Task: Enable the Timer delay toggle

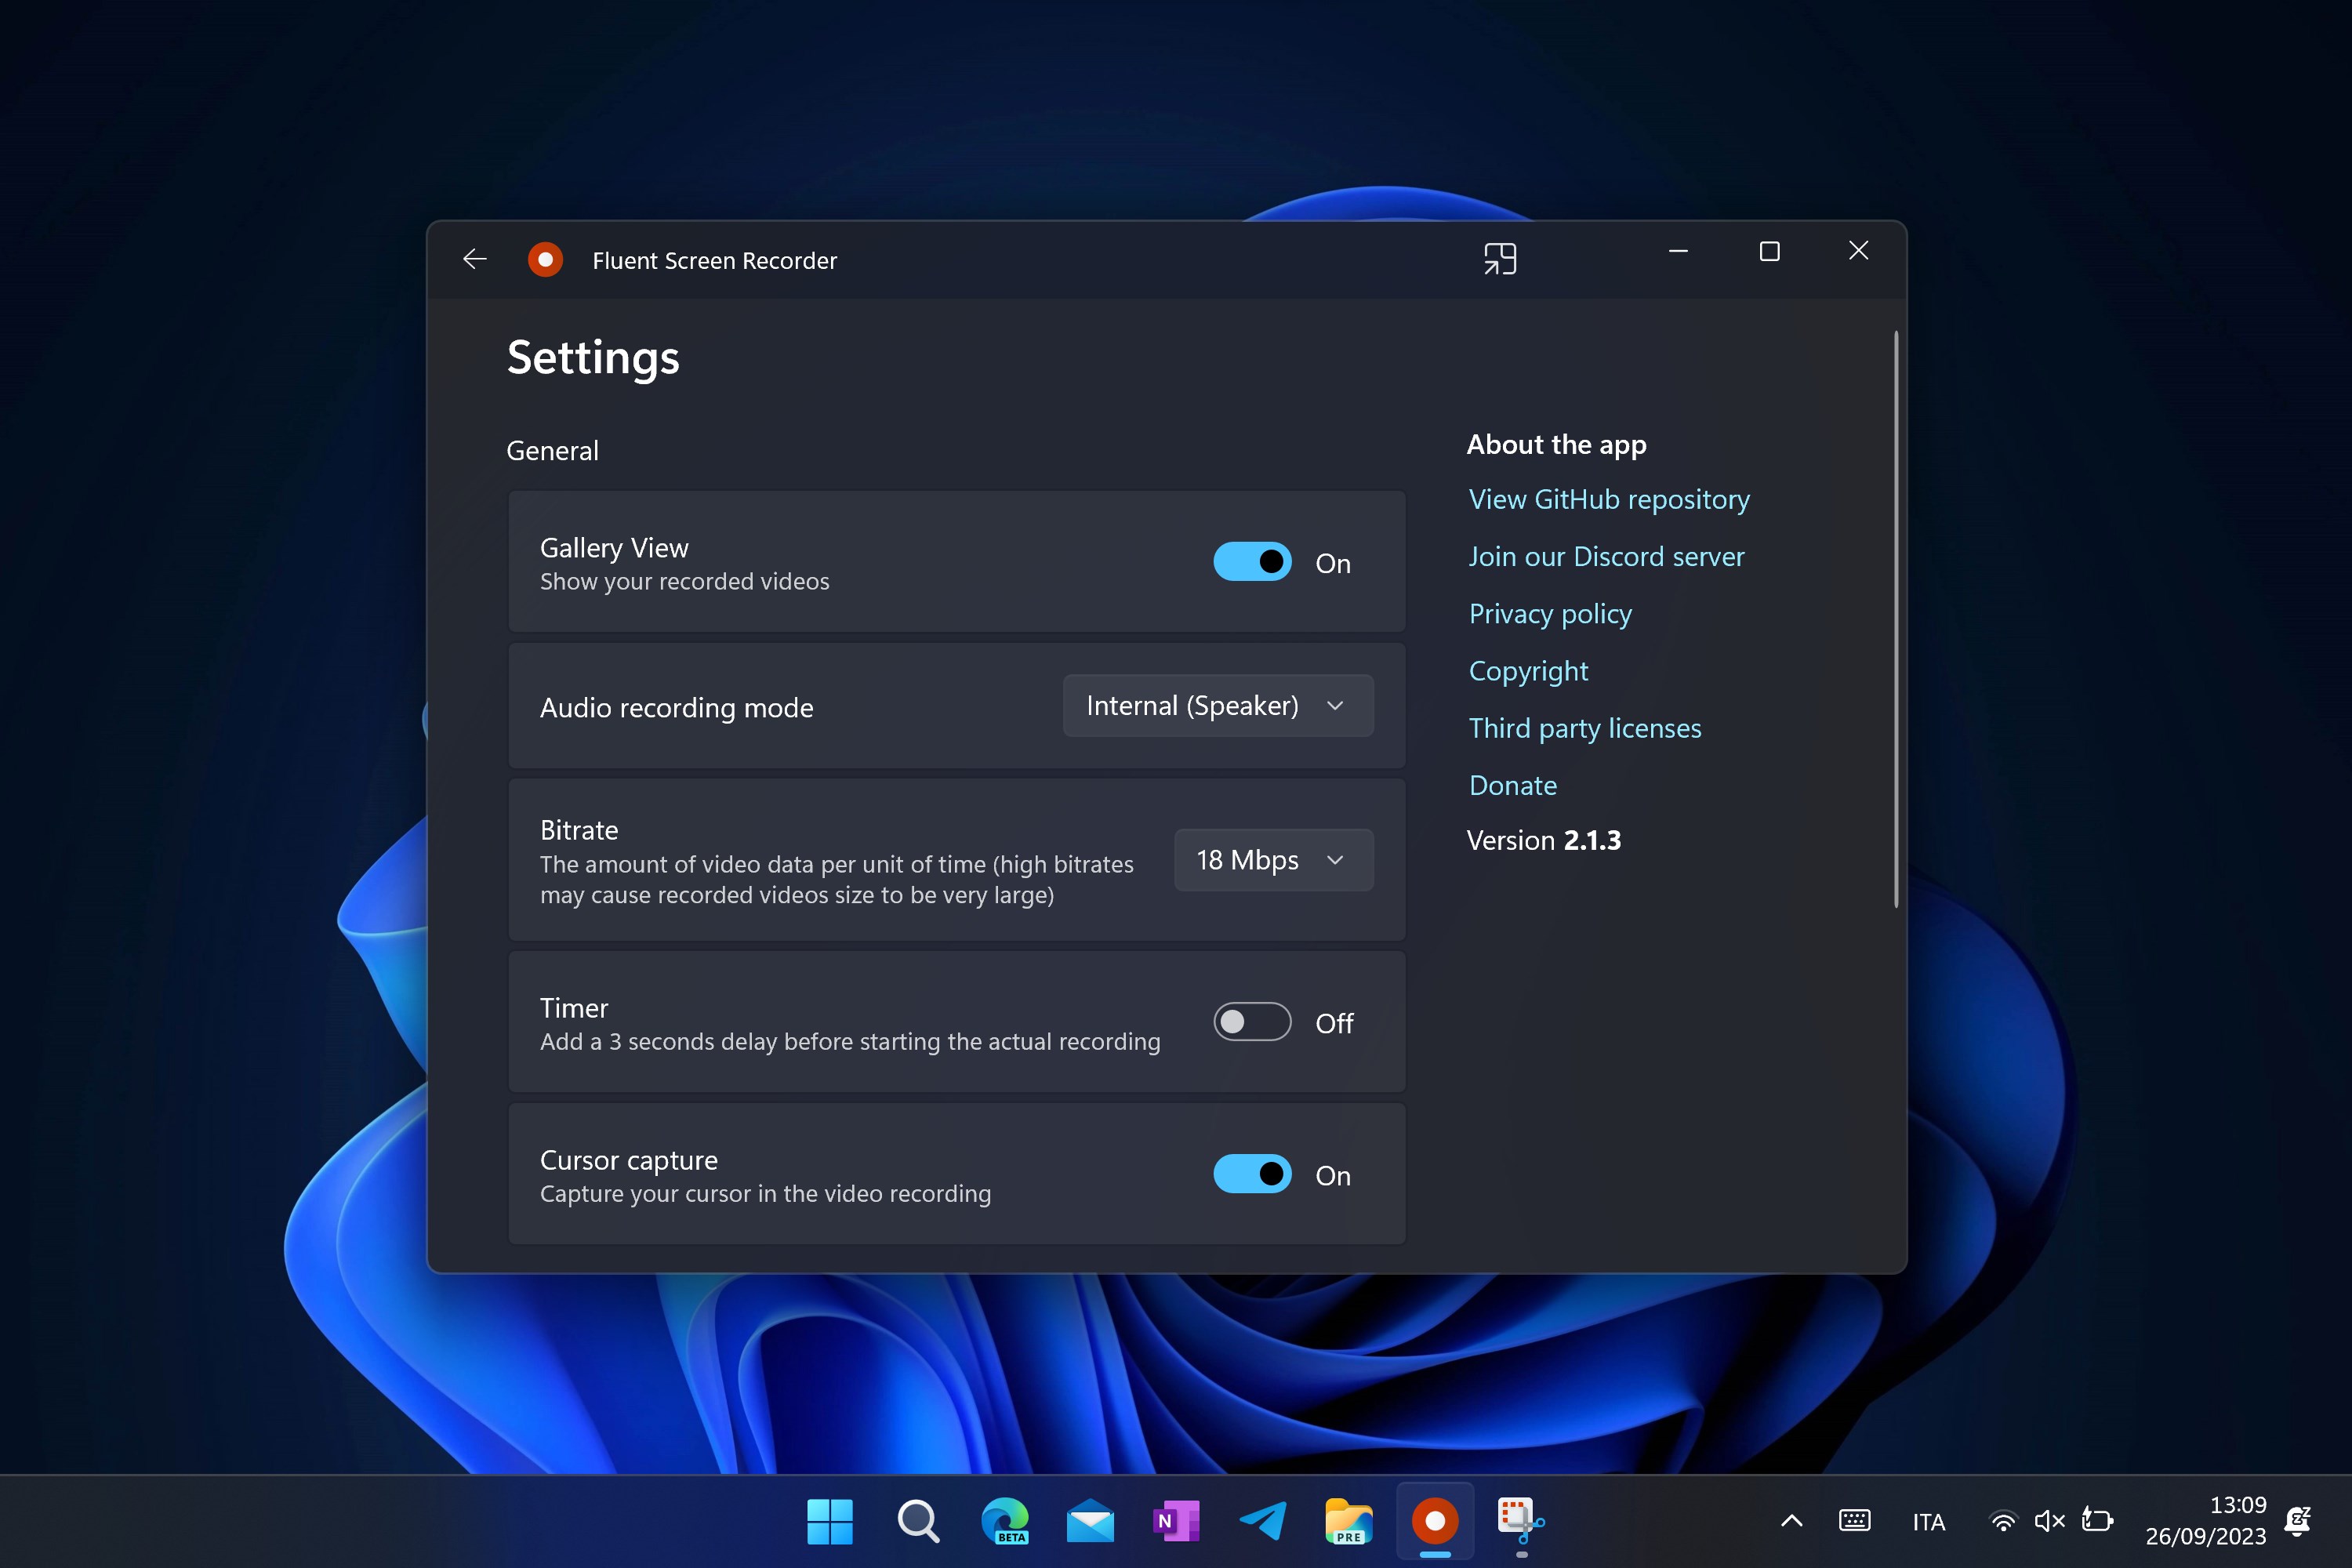Action: click(1252, 1022)
